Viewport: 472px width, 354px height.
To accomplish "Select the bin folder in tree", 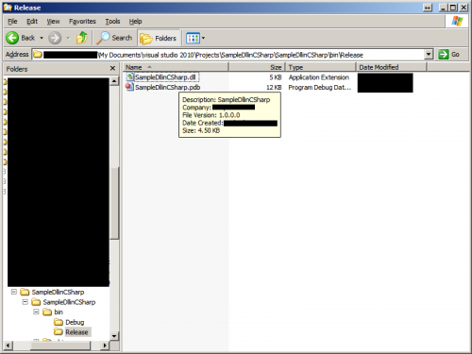I will pyautogui.click(x=59, y=312).
